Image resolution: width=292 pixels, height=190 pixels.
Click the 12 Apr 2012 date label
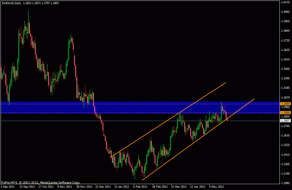click(x=198, y=187)
